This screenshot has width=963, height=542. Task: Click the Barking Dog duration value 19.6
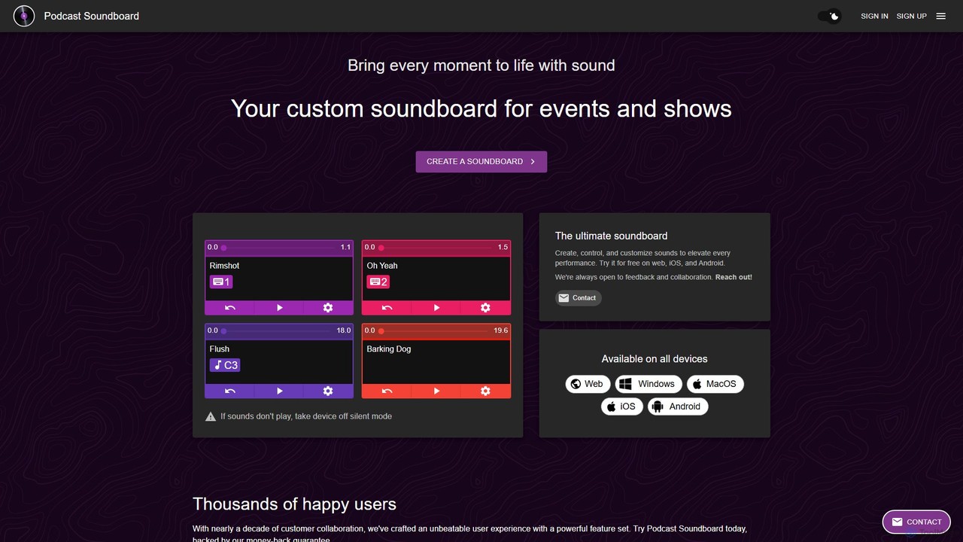pos(501,330)
